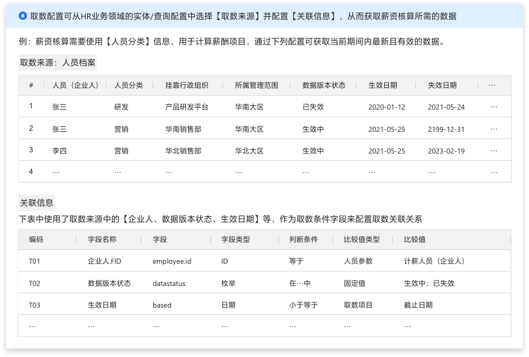Click the 产品研发平台 cell in row 1

point(187,107)
